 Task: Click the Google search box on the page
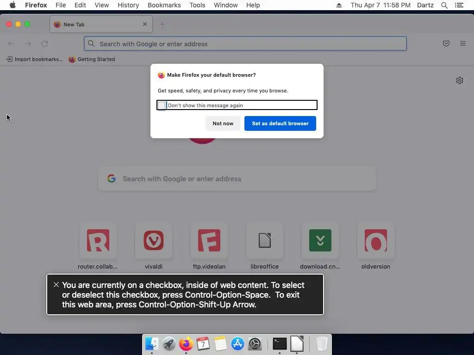pos(237,179)
